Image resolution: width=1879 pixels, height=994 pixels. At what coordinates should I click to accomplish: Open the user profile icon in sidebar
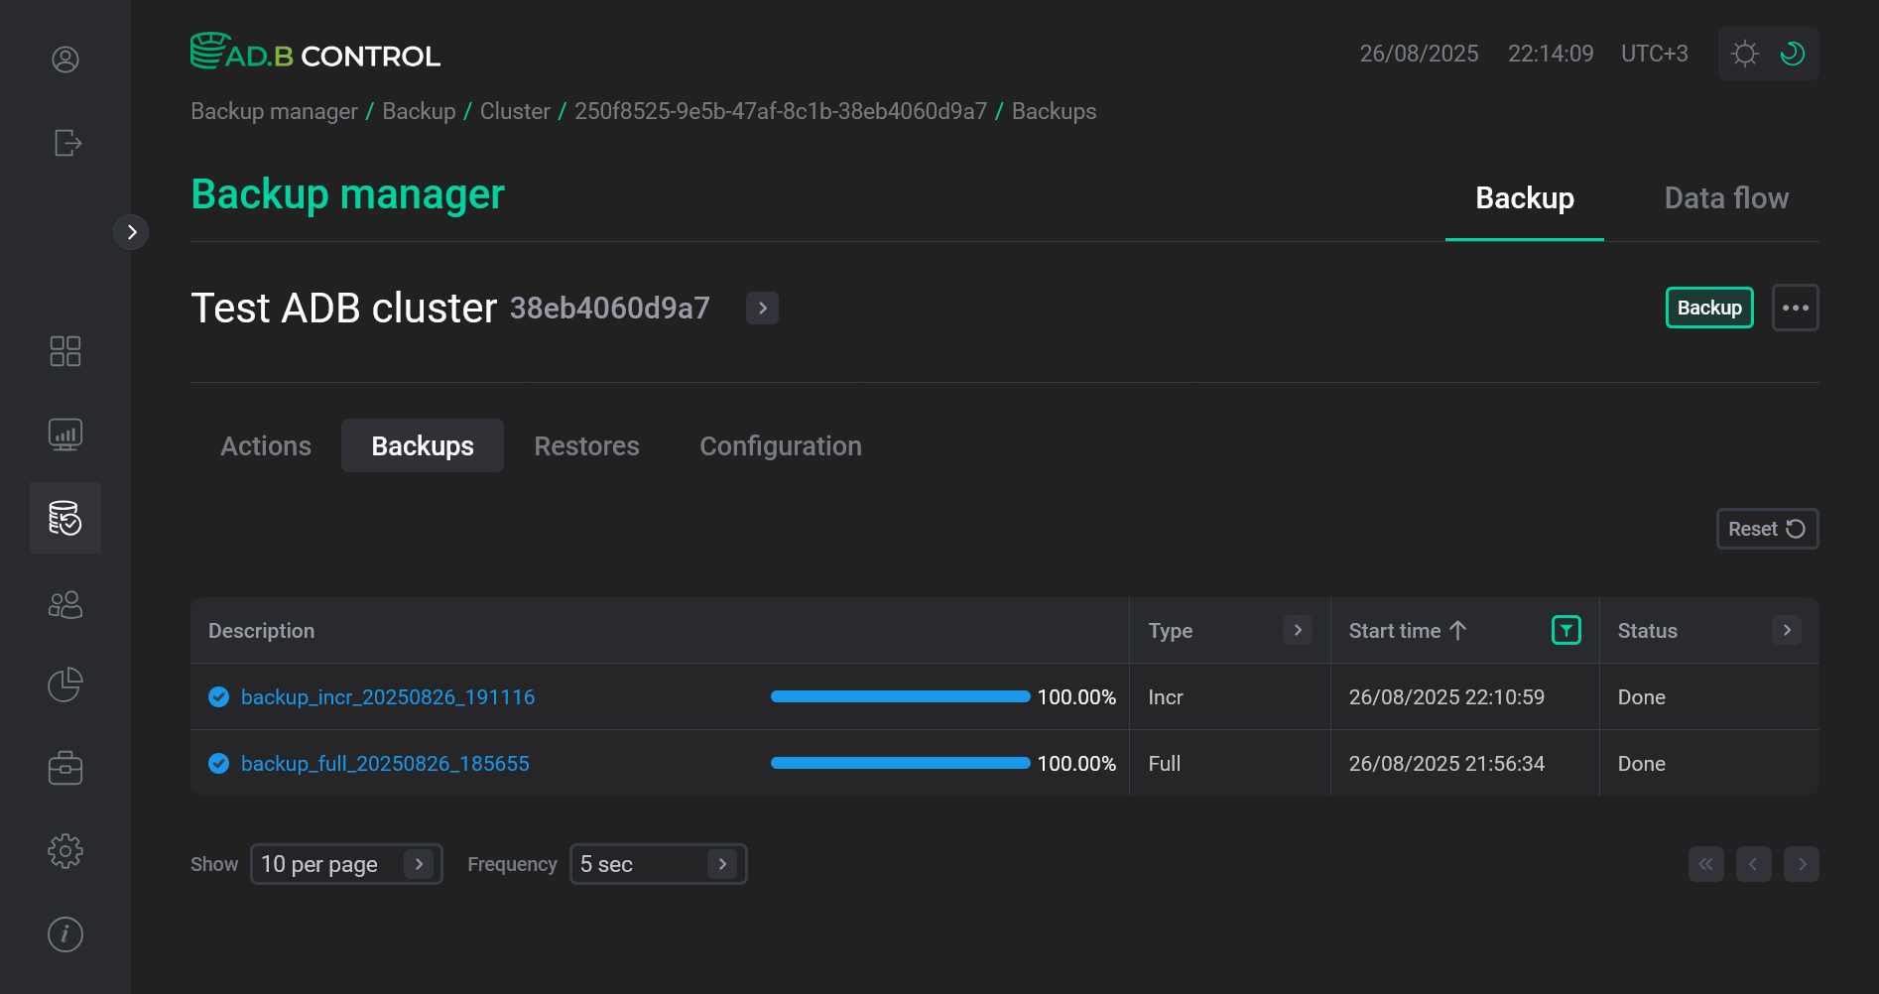(x=65, y=60)
